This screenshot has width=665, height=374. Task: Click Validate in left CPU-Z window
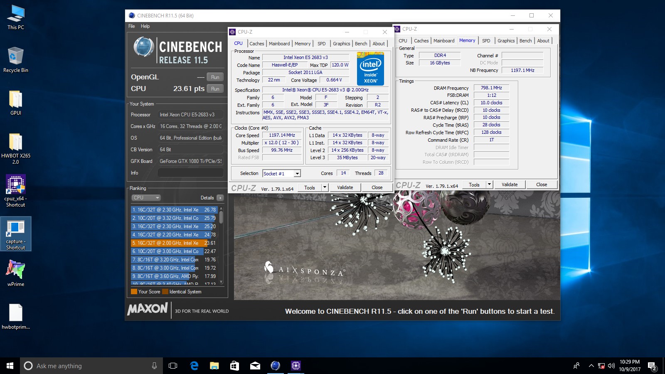[345, 187]
